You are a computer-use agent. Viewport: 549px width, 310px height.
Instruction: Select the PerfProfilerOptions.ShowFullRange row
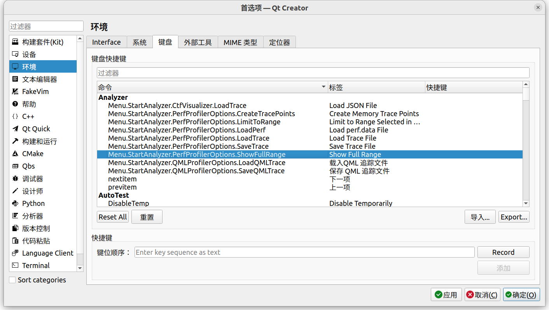[310, 155]
